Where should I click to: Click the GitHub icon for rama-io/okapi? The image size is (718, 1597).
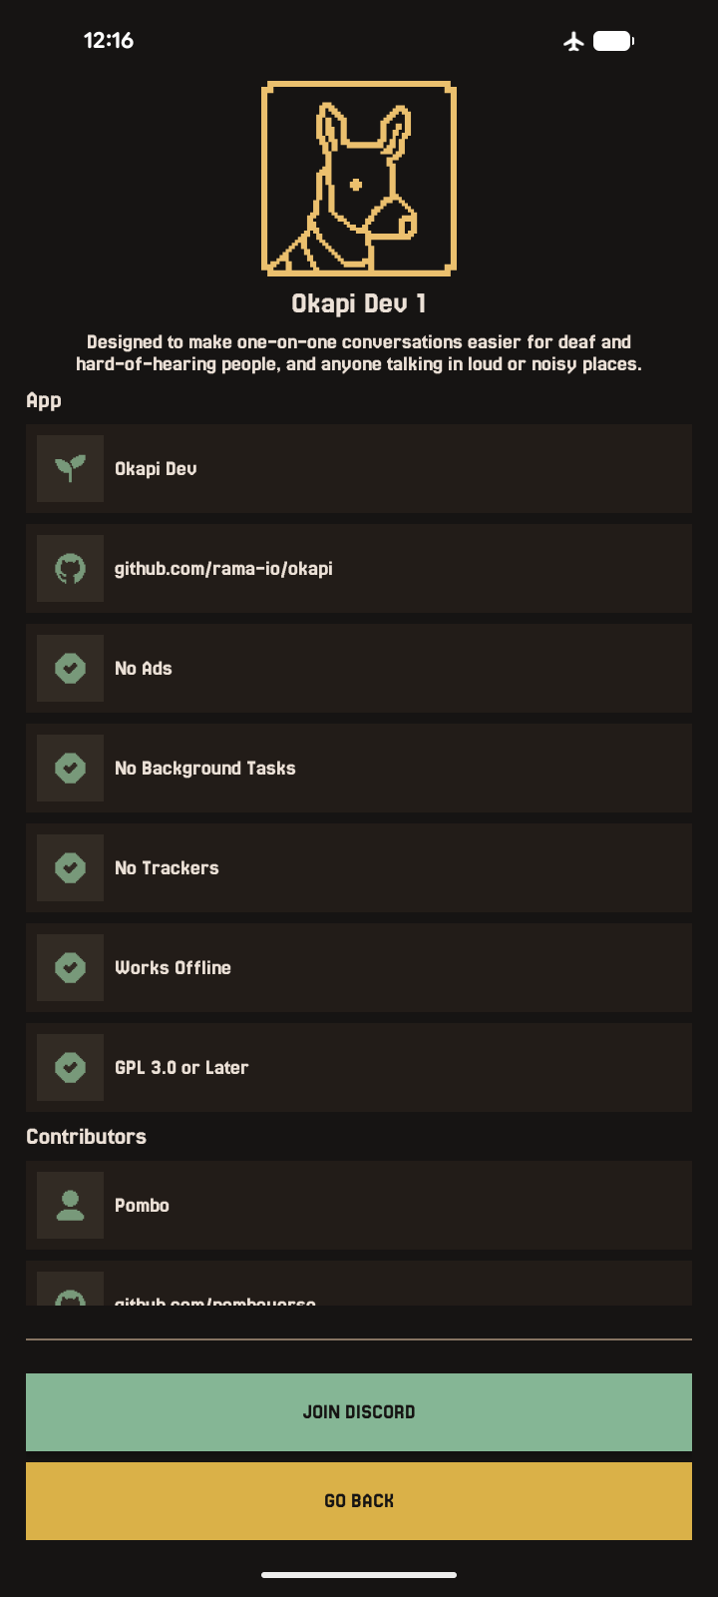70,568
